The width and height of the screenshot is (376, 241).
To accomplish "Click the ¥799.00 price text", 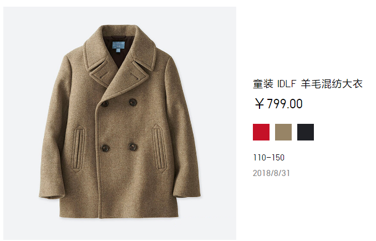I will (x=278, y=104).
